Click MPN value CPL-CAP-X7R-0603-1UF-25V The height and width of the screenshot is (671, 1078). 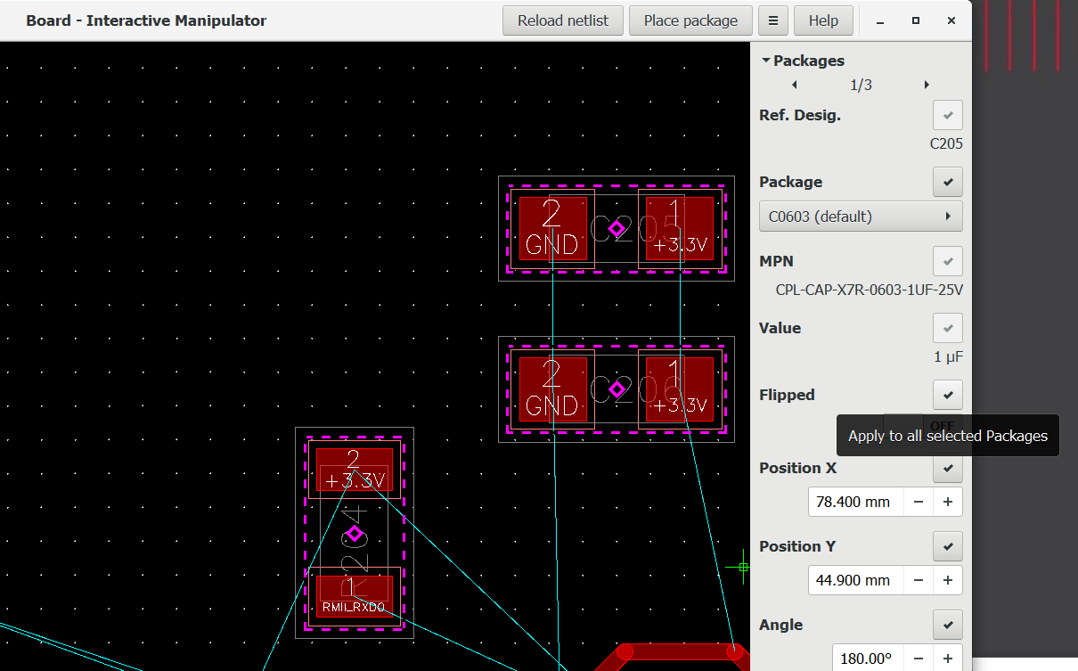869,290
